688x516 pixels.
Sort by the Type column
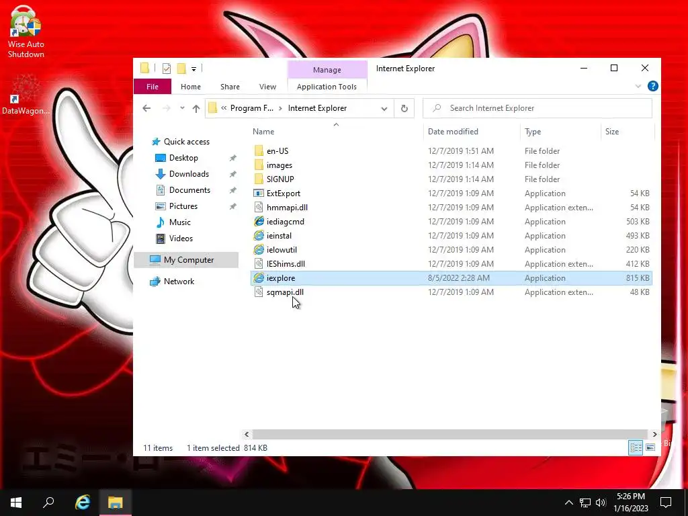[533, 131]
